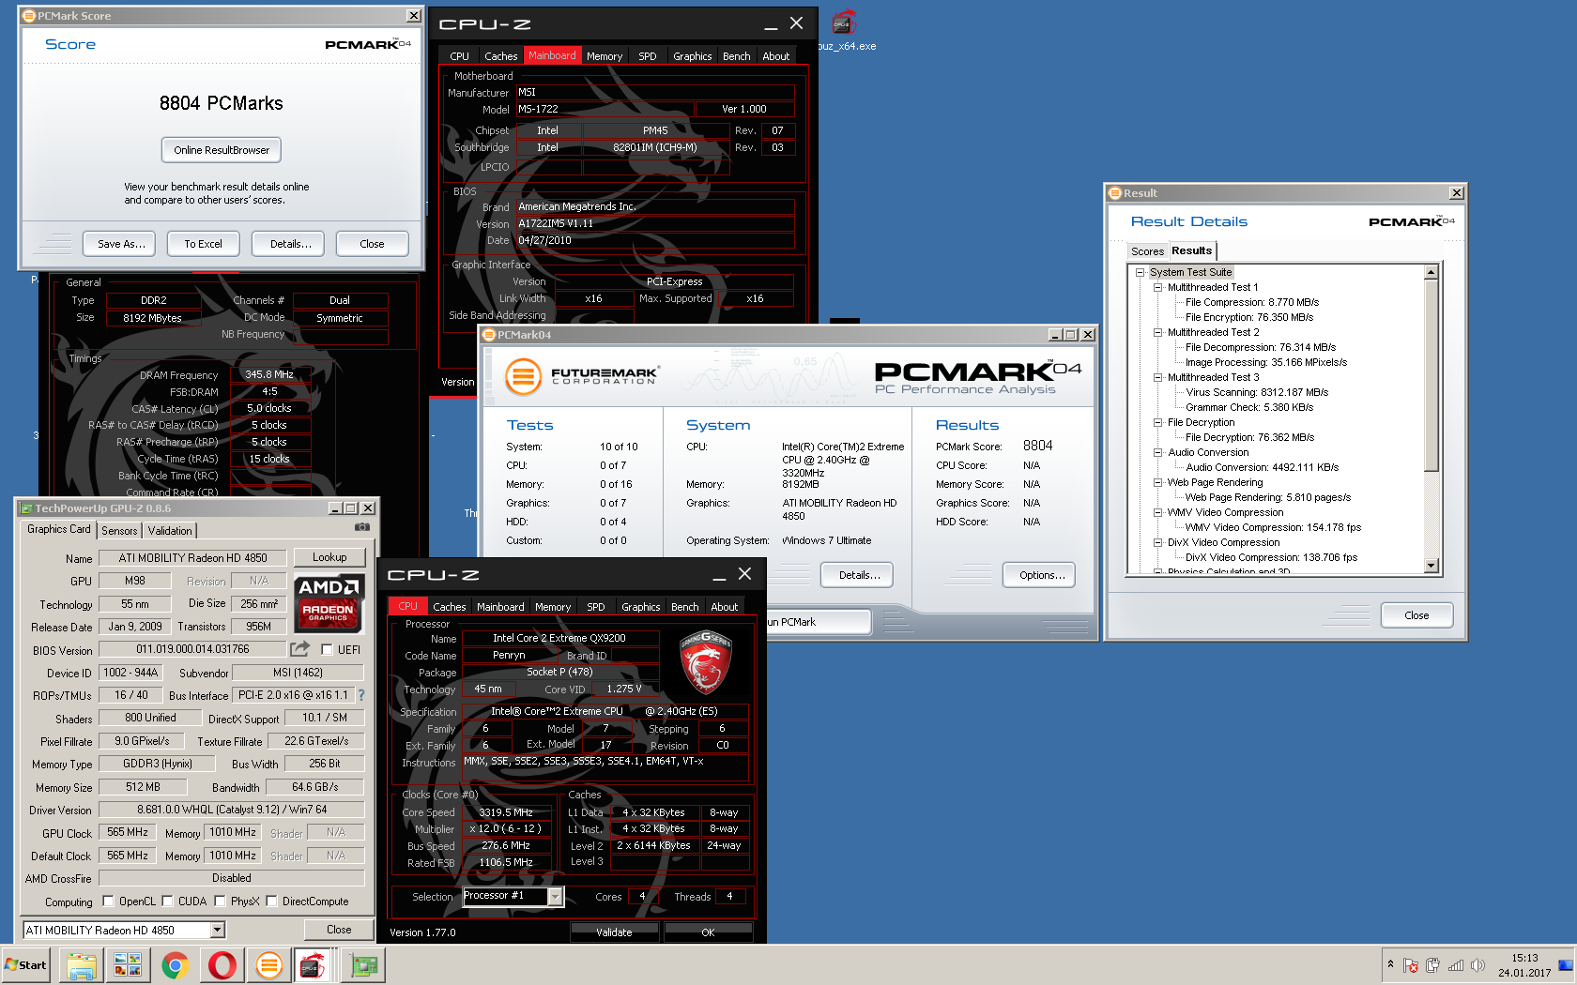Click OK in the front CPU-Z window

point(708,932)
